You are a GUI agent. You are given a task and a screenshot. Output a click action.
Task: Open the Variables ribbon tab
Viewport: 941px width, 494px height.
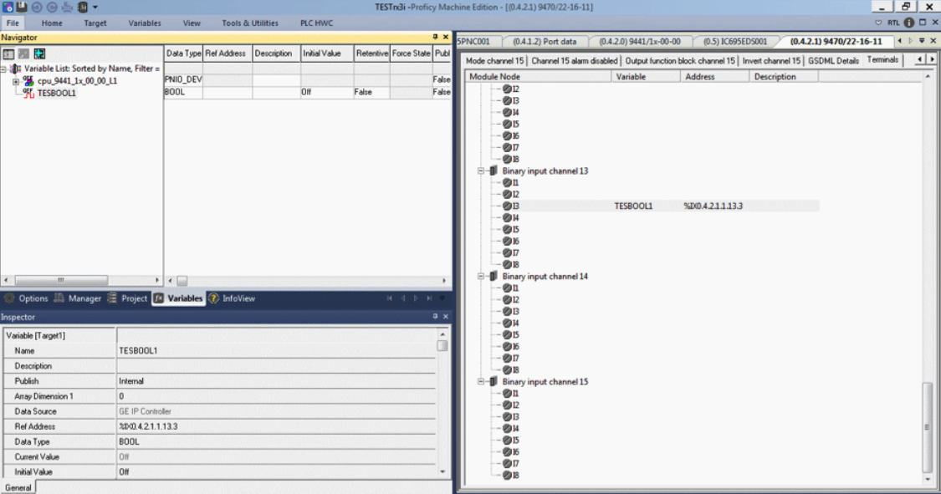[x=145, y=23]
